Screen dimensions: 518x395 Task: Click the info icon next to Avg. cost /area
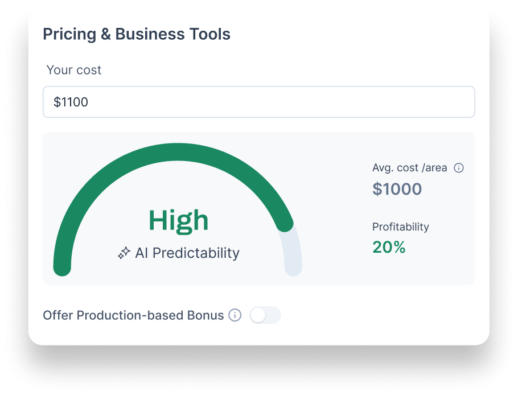[x=459, y=167]
